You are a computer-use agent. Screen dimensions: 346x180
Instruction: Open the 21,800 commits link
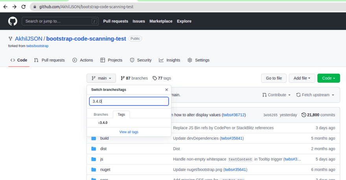point(318,115)
